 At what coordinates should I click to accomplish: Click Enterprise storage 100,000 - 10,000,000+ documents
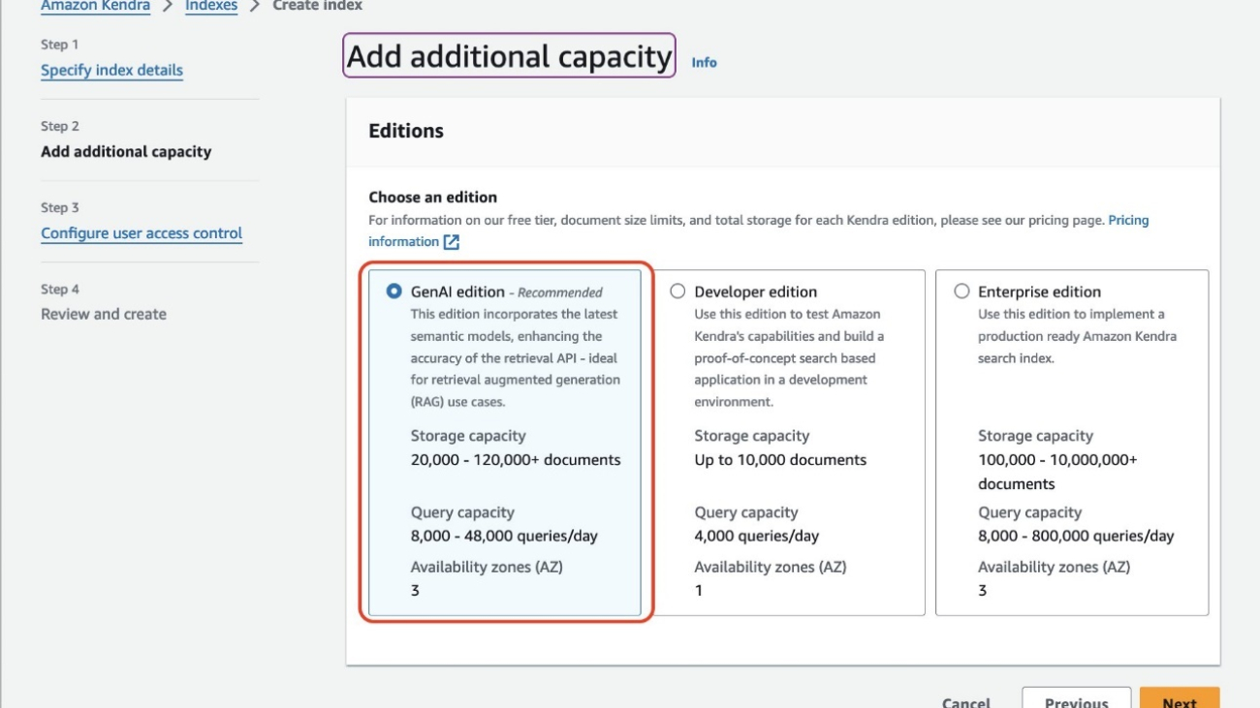[x=1057, y=472]
